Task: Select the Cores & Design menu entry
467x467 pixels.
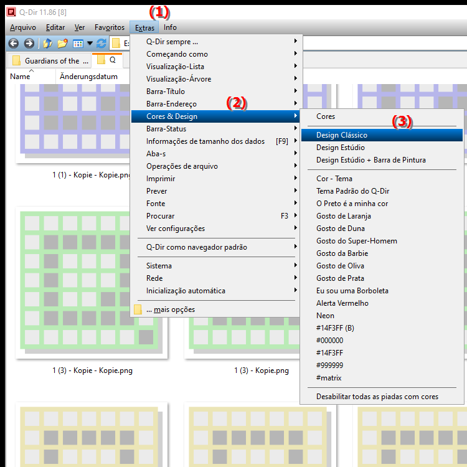Action: (215, 116)
